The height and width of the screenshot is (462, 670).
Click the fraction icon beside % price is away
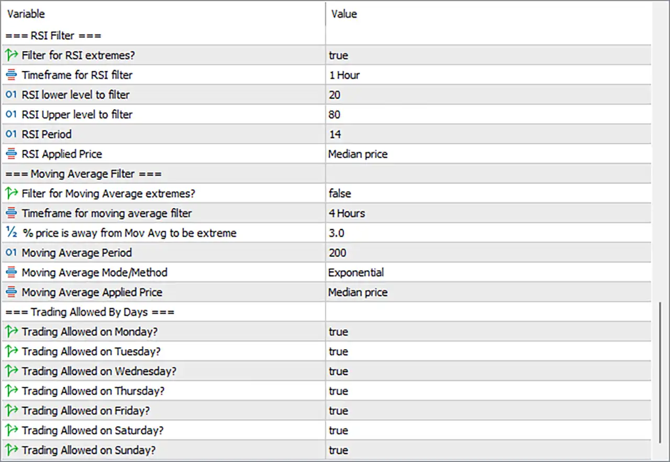(x=11, y=233)
